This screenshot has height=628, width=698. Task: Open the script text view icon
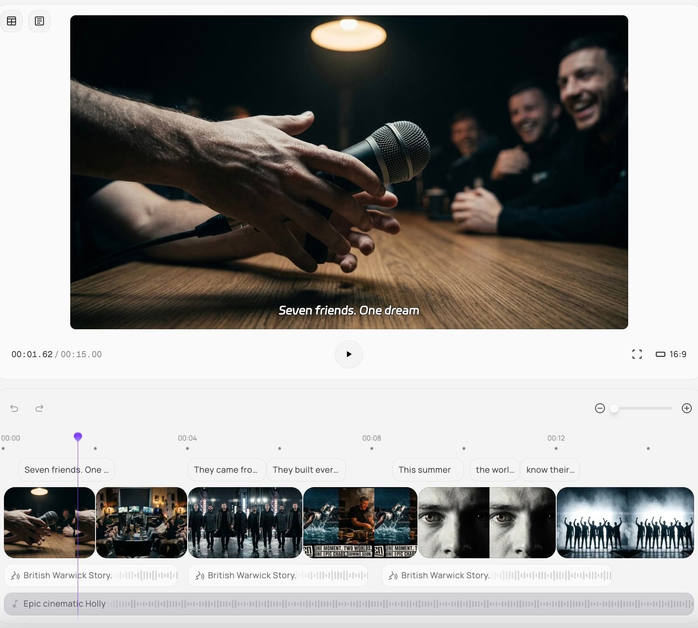(39, 21)
